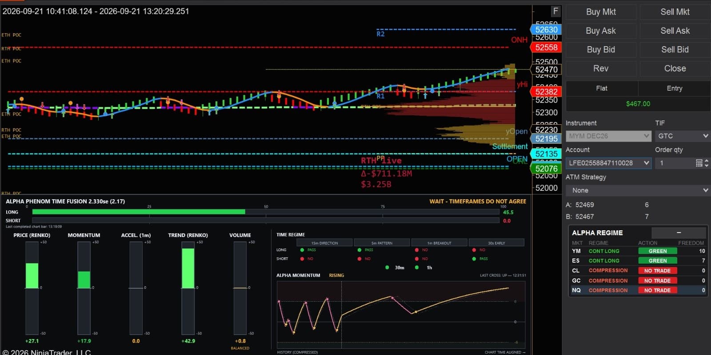
Task: Click the $467.00 profit value
Action: (638, 104)
